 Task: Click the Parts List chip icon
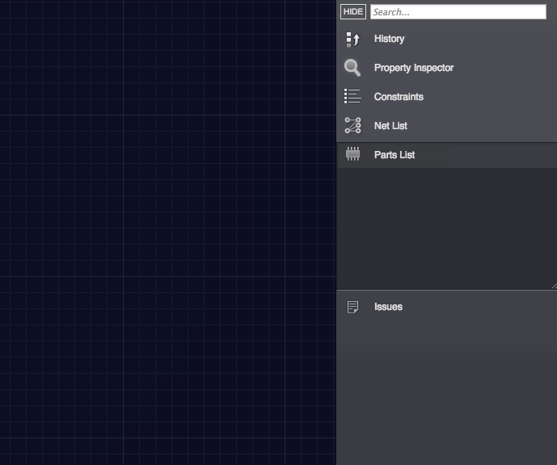tap(352, 154)
